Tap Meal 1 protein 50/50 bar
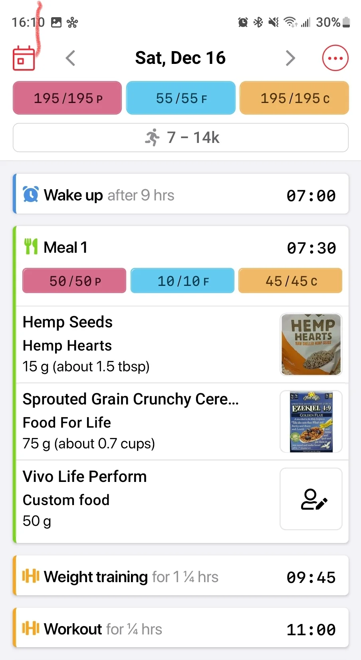361x660 pixels. tap(75, 281)
